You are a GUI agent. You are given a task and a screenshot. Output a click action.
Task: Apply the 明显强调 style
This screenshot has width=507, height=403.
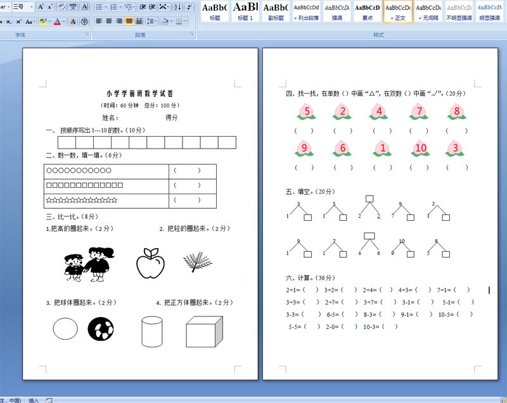489,11
